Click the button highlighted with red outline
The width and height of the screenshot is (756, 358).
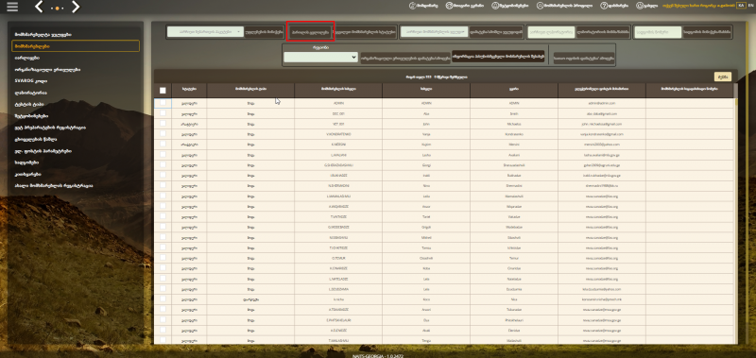pyautogui.click(x=310, y=32)
